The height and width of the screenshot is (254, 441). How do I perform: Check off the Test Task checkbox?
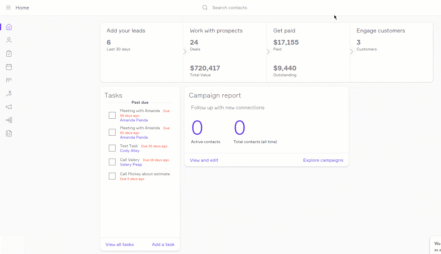point(112,148)
